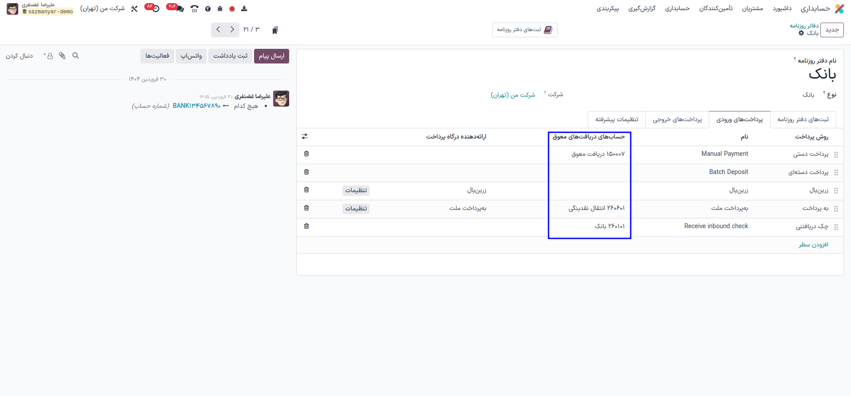This screenshot has height=396, width=851.
Task: Open the debug bug icon menu
Action: tap(220, 9)
